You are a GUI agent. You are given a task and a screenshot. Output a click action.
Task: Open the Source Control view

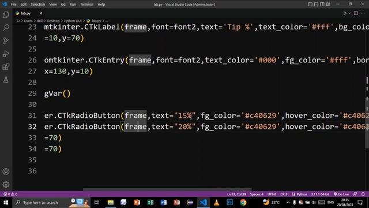(6, 40)
